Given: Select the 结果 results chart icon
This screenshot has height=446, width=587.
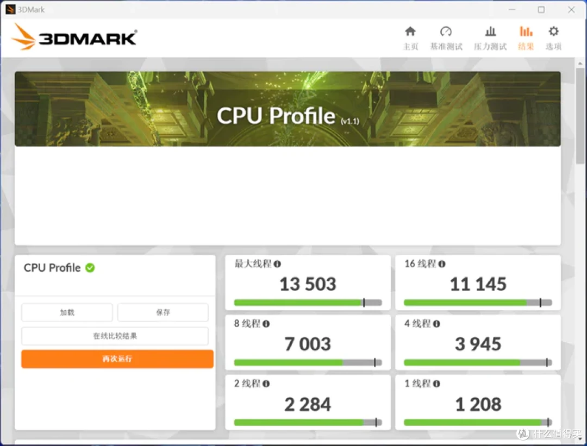Looking at the screenshot, I should [x=526, y=32].
